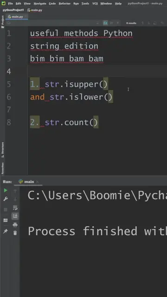Toggle Match Case (Cc) in find bar
Image resolution: width=167 pixels, height=297 pixels.
tap(105, 23)
